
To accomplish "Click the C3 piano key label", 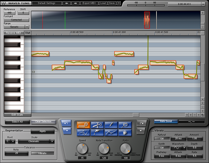I will click(33, 72).
